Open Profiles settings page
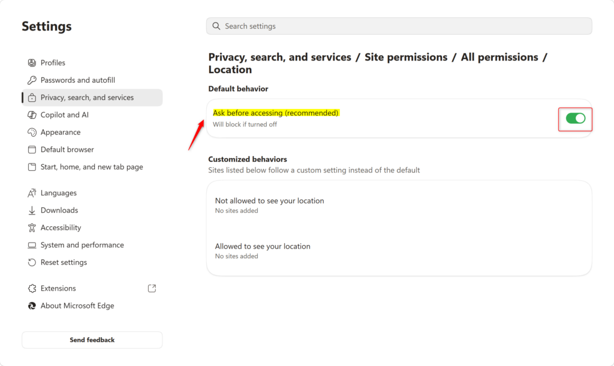The width and height of the screenshot is (614, 366). (92, 62)
